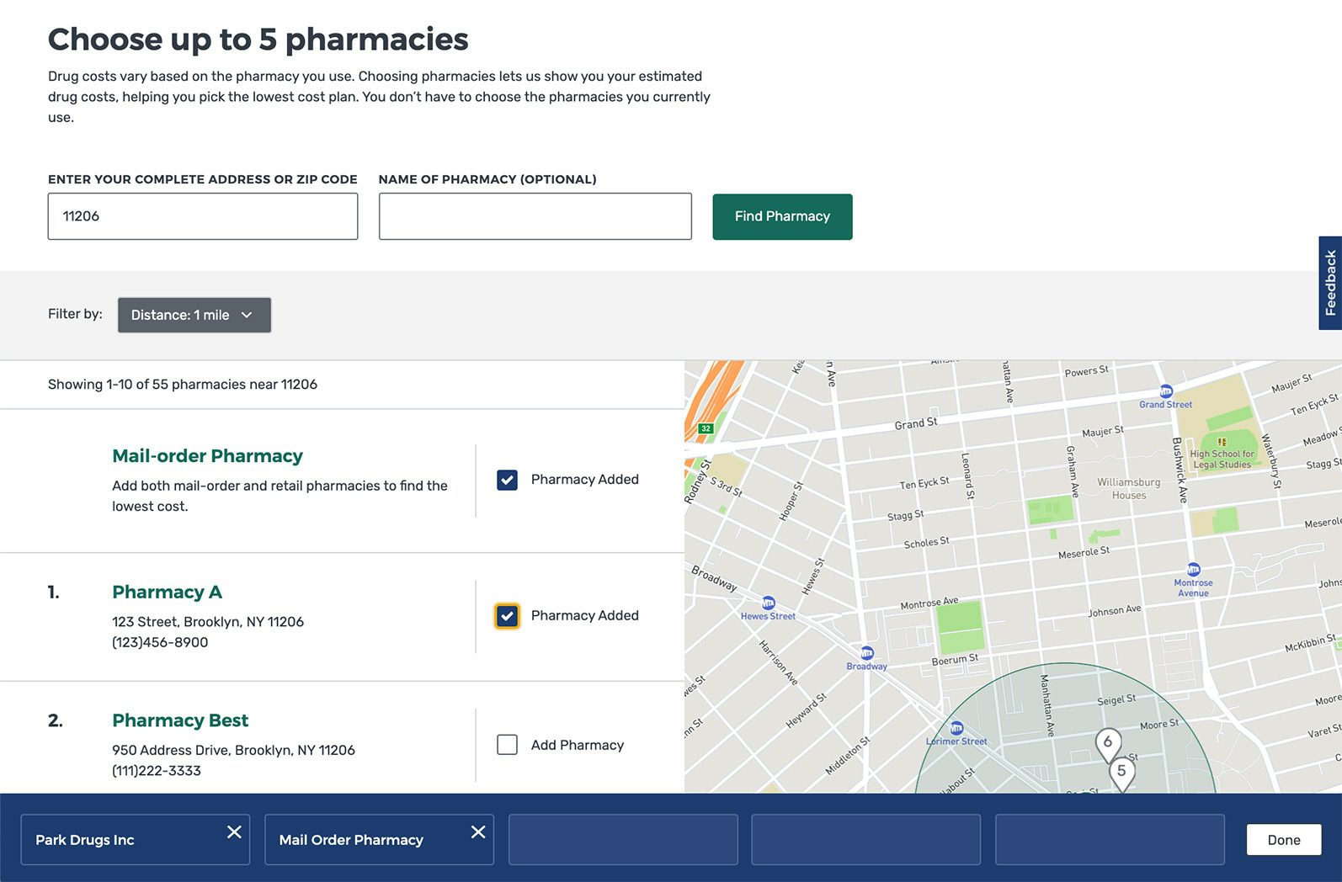Click the fifth empty pharmacy slot

coord(1110,839)
